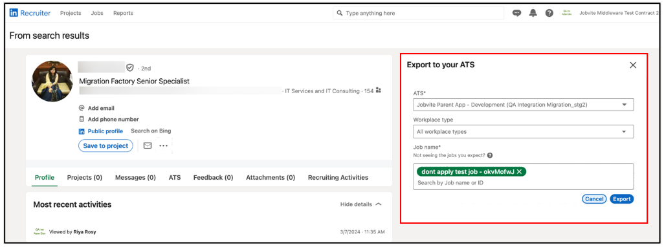
Task: Click the phone icon next to Add phone number
Action: coord(82,119)
